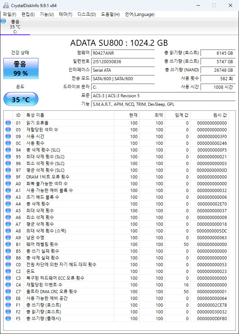Select row 복구된 하드웨어 ECC 오류 횟수

click(116, 278)
